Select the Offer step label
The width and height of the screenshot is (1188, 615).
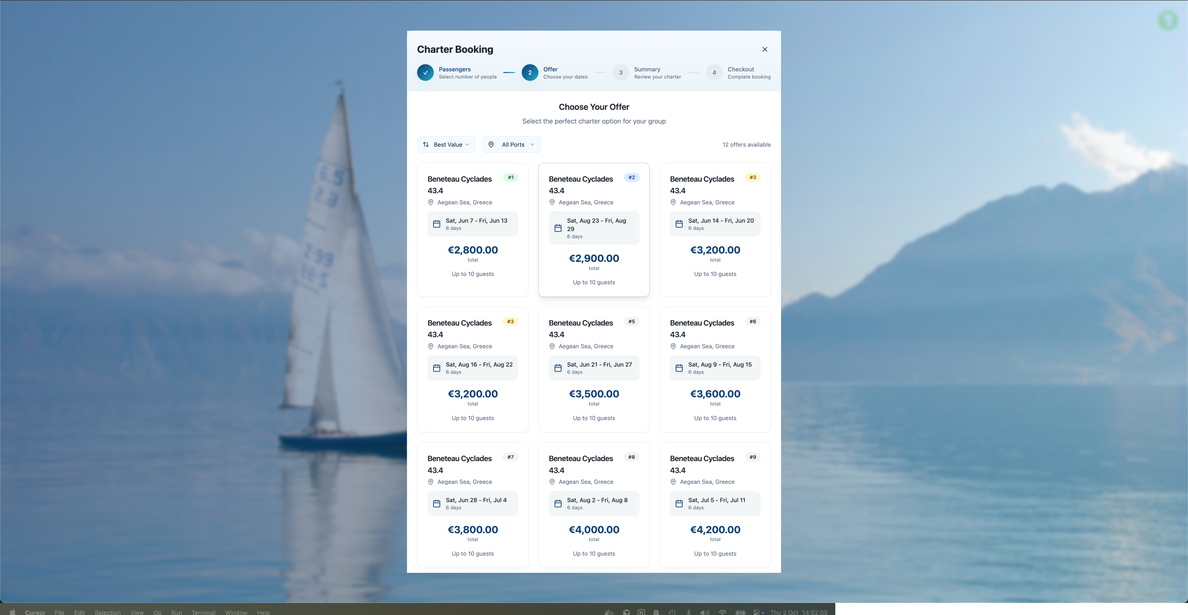[550, 70]
